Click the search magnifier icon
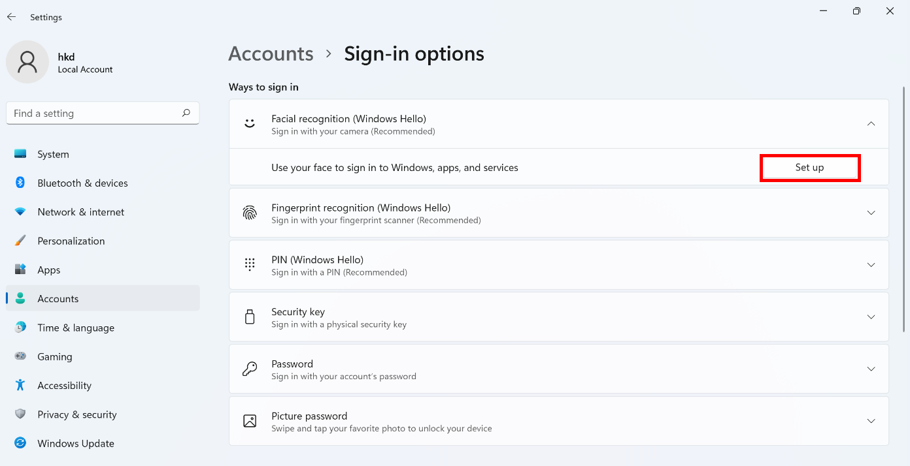 pyautogui.click(x=186, y=113)
